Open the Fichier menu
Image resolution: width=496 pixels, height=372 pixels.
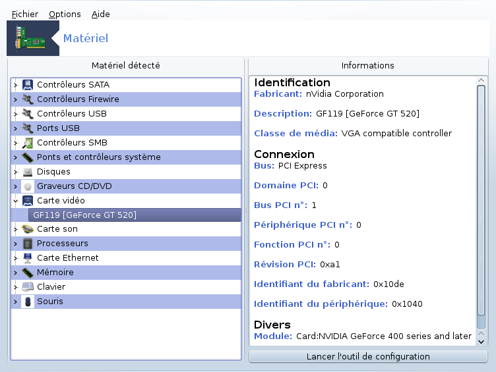[x=24, y=14]
